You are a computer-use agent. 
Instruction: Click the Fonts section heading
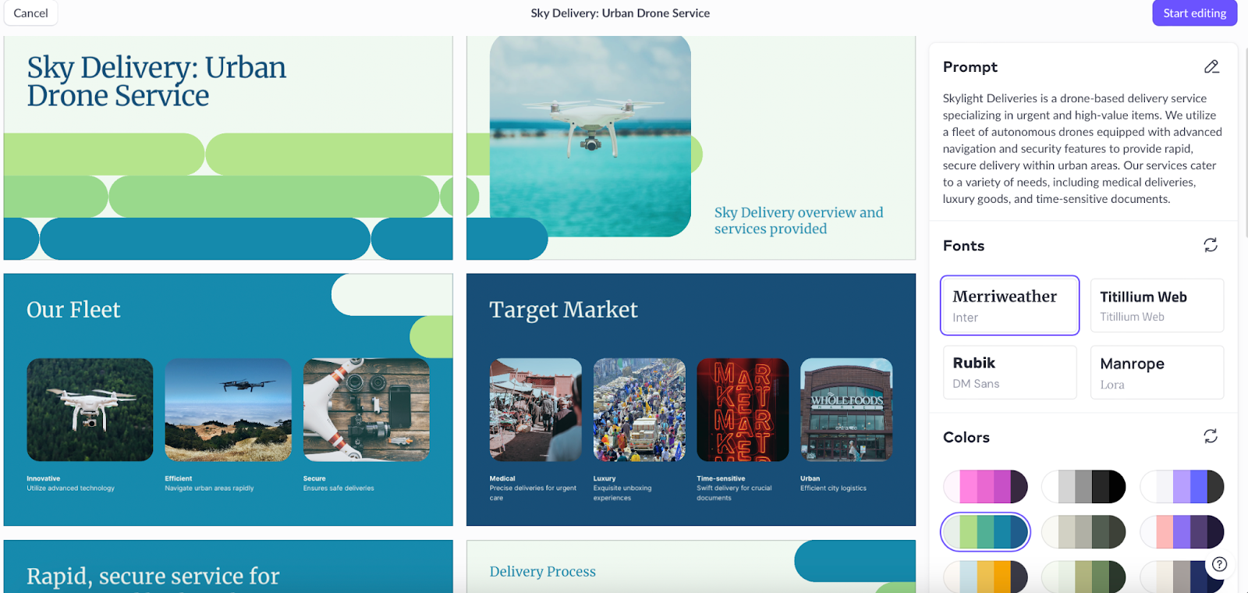[x=963, y=246]
